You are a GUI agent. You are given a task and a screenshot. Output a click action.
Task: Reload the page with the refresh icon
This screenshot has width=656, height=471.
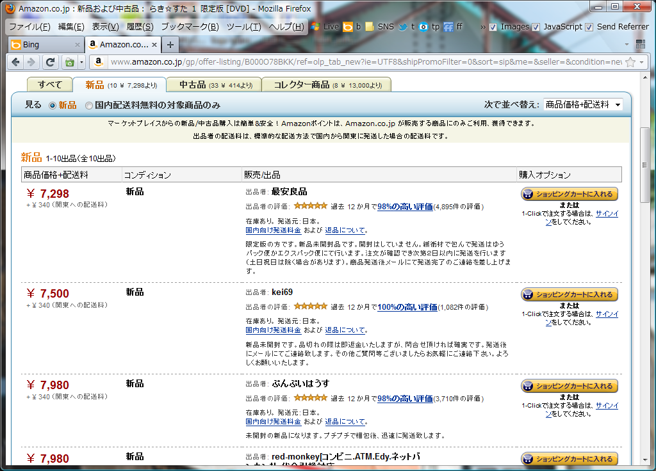click(x=50, y=62)
